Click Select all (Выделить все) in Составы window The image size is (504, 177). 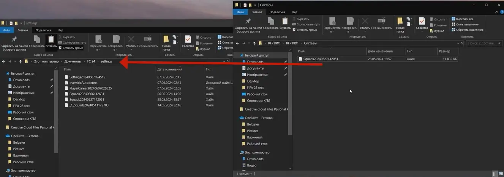462,19
